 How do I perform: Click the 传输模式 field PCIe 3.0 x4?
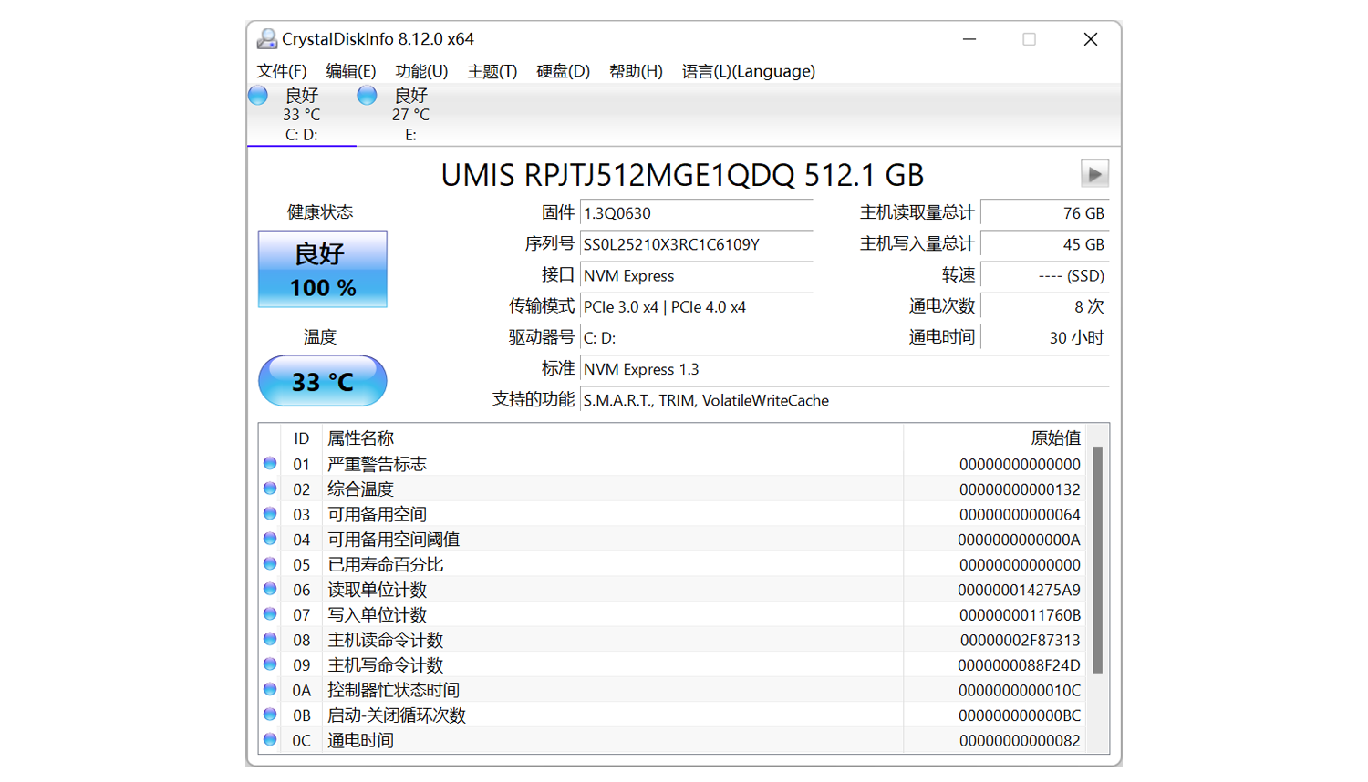(697, 307)
